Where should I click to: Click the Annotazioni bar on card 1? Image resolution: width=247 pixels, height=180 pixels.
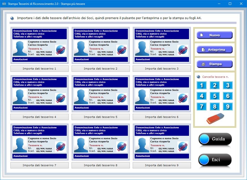[40, 59]
